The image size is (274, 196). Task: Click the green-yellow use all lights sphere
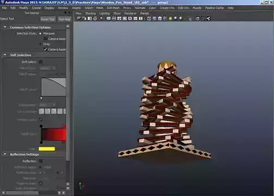click(x=170, y=19)
